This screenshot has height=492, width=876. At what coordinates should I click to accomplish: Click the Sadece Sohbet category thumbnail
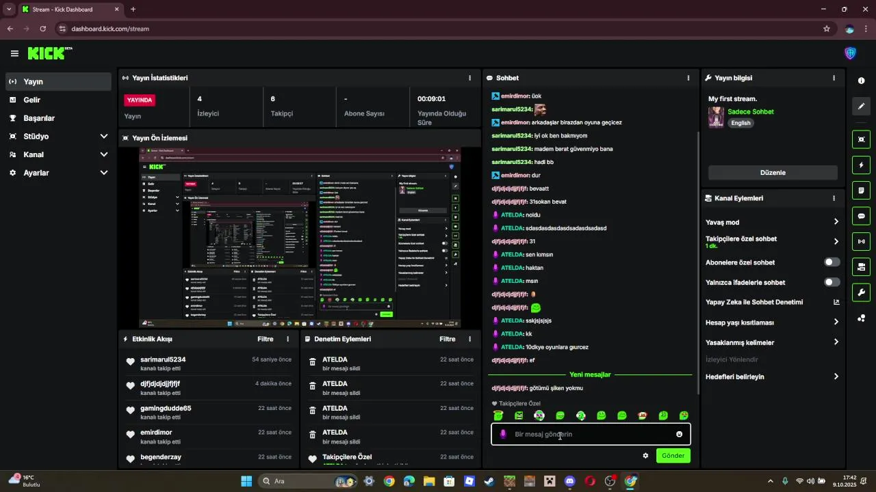click(x=716, y=117)
